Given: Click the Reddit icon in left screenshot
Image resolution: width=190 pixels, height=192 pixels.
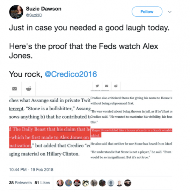Looking at the screenshot, I should (x=29, y=89).
